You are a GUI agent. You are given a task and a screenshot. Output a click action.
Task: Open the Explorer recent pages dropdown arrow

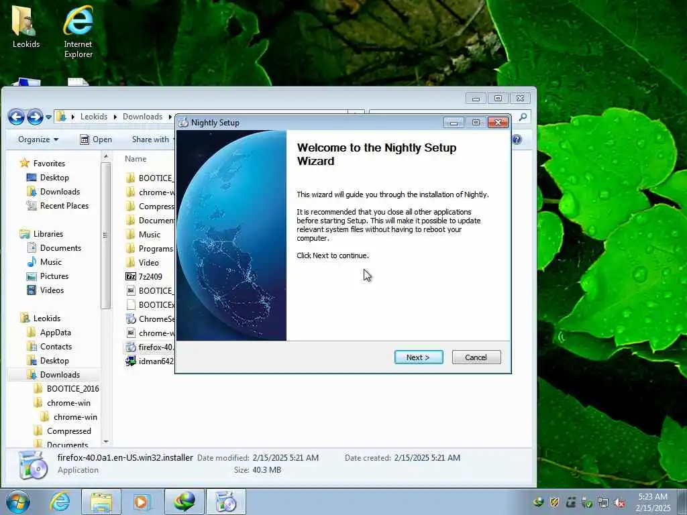point(48,117)
